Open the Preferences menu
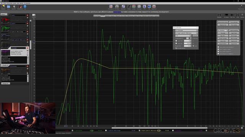The height and width of the screenshot is (137, 245). 10,3
